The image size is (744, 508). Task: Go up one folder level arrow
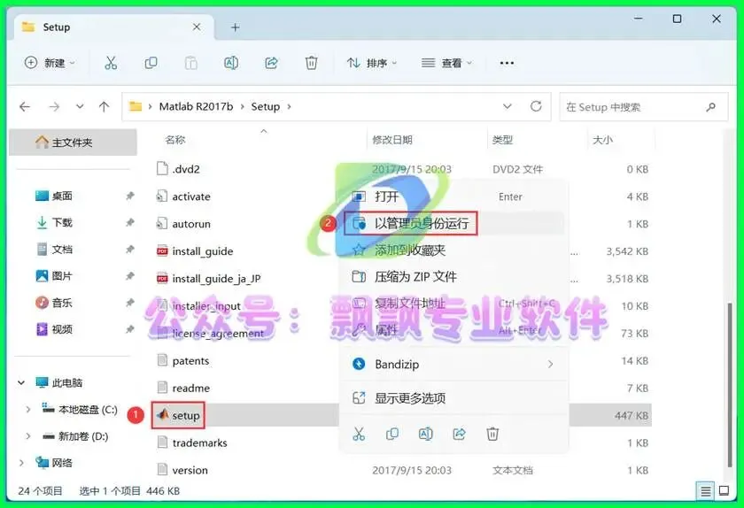pos(104,107)
